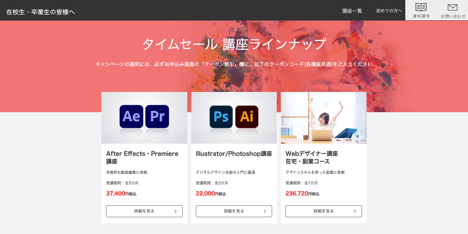Image resolution: width=468 pixels, height=234 pixels.
Task: Click the 37,400円税込 price
Action: coord(121,193)
